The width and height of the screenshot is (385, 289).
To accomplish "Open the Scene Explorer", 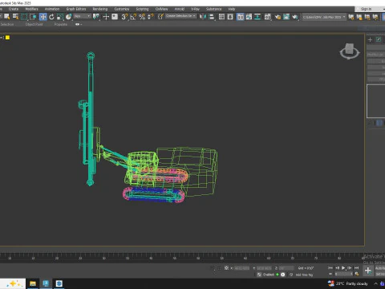I will click(x=221, y=17).
